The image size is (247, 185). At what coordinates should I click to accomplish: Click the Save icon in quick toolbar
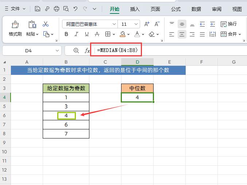pos(37,9)
